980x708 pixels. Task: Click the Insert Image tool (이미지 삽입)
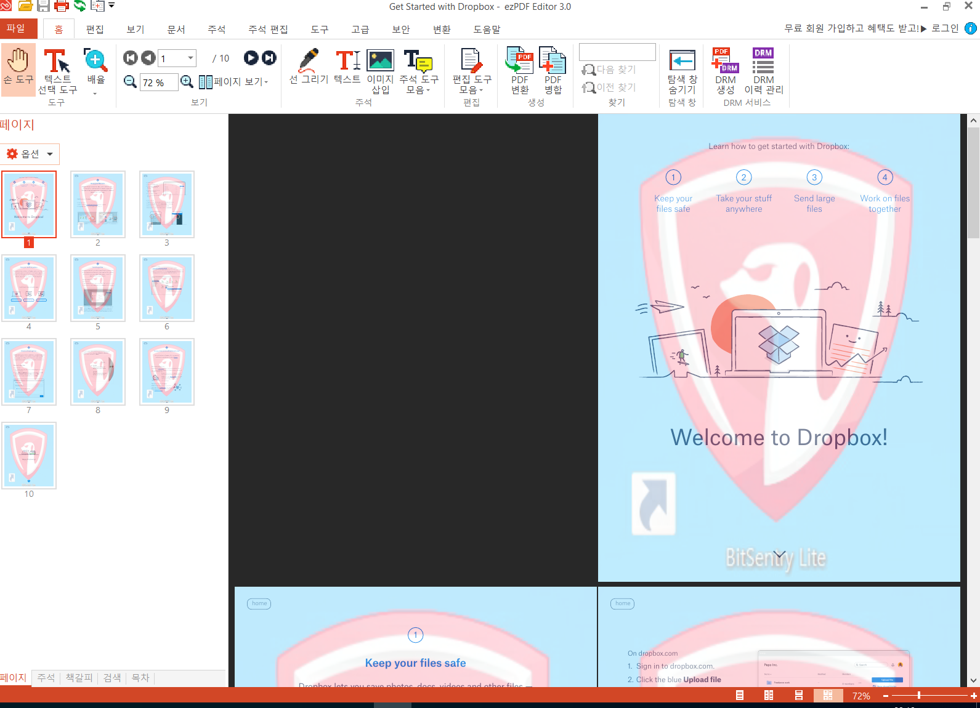click(x=380, y=71)
